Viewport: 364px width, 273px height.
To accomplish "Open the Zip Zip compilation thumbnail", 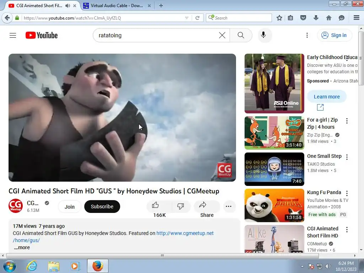I will pos(274,133).
